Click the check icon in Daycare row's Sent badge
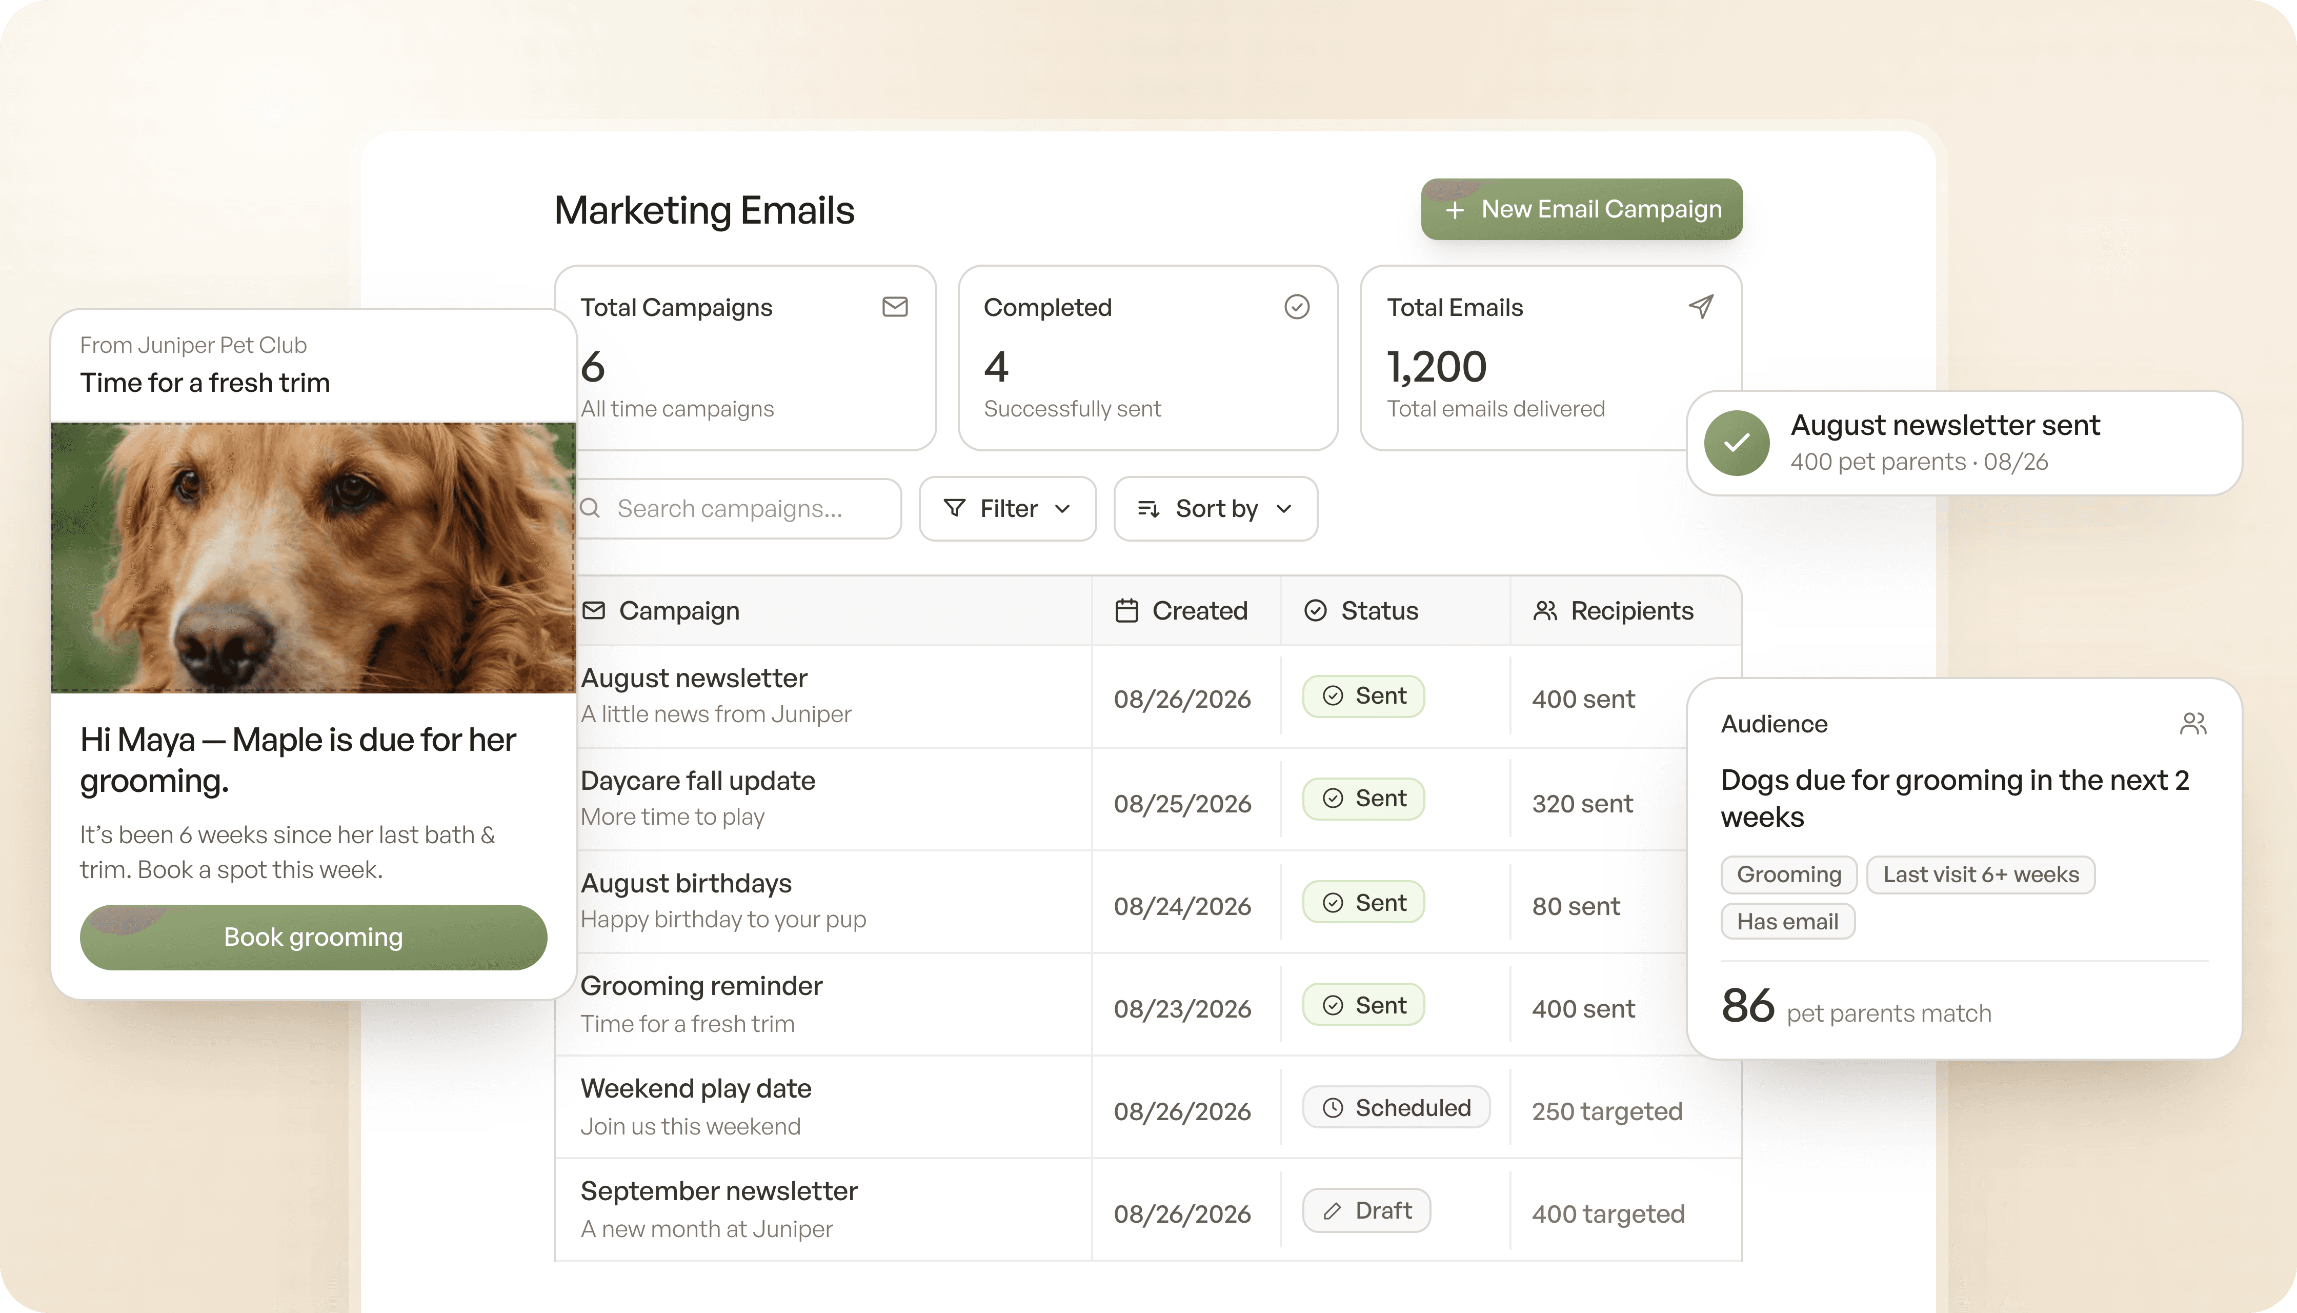The image size is (2297, 1313). [1333, 798]
